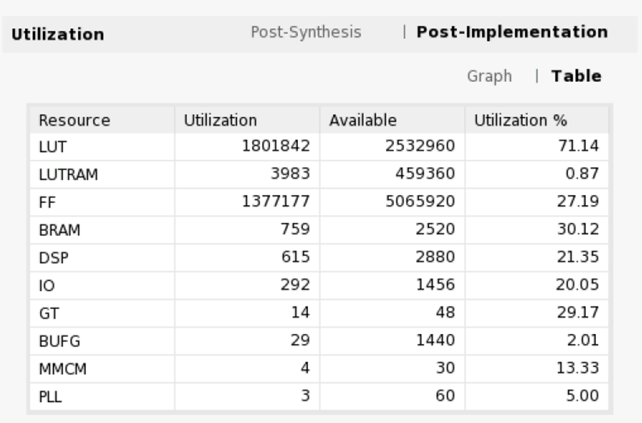Select the BRAM resource row

[x=59, y=230]
